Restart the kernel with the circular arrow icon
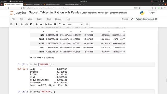This screenshot has width=167, height=94. (x=59, y=24)
